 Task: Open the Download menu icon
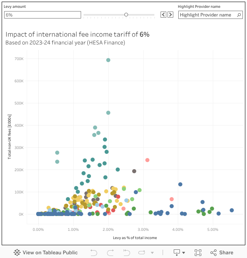point(177,253)
